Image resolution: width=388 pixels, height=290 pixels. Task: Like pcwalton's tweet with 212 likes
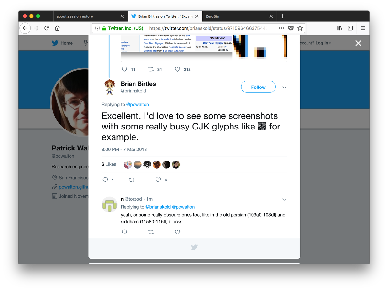(x=177, y=69)
